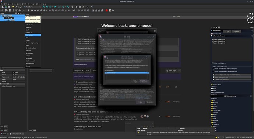Check From different parts or free features

click(214, 71)
